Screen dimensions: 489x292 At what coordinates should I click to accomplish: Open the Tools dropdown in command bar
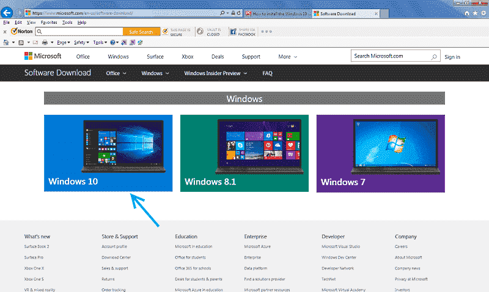[x=100, y=42]
